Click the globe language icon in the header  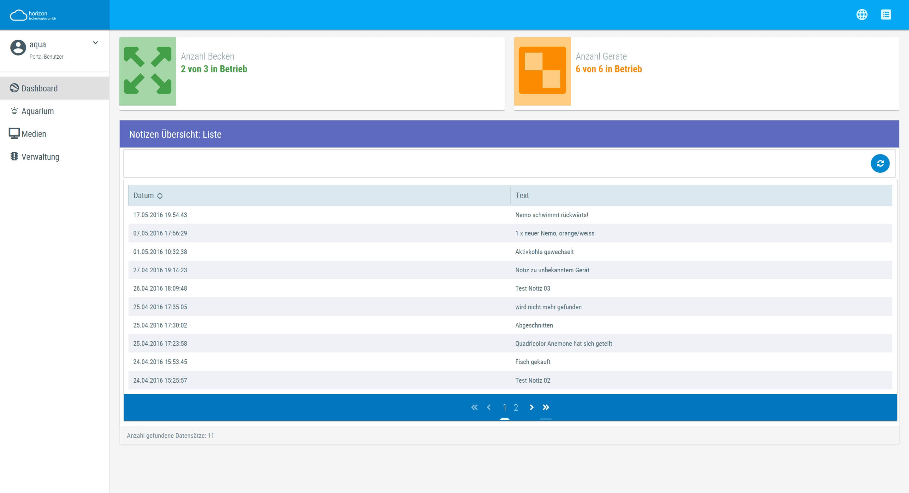pos(862,14)
